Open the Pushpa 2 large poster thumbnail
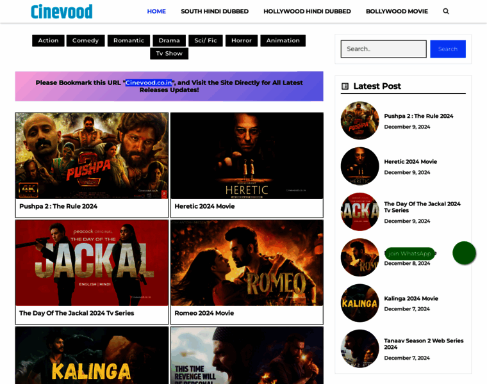Screen dimensions: 487x384 point(92,156)
